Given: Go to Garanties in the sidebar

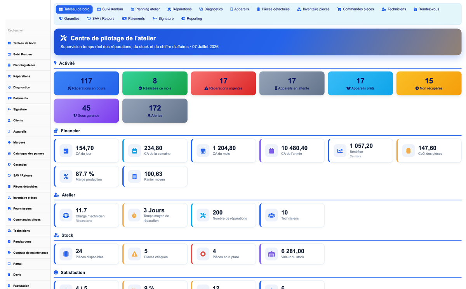Looking at the screenshot, I should click(28, 165).
